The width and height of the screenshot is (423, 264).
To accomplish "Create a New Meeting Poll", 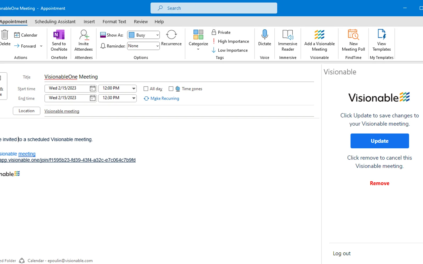I will click(x=353, y=40).
